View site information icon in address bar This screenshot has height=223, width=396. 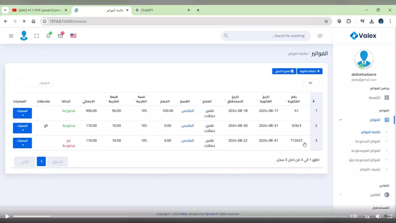coord(44,21)
